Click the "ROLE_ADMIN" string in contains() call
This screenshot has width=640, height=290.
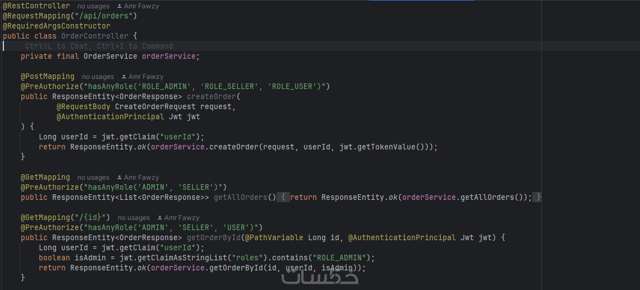[x=339, y=258]
